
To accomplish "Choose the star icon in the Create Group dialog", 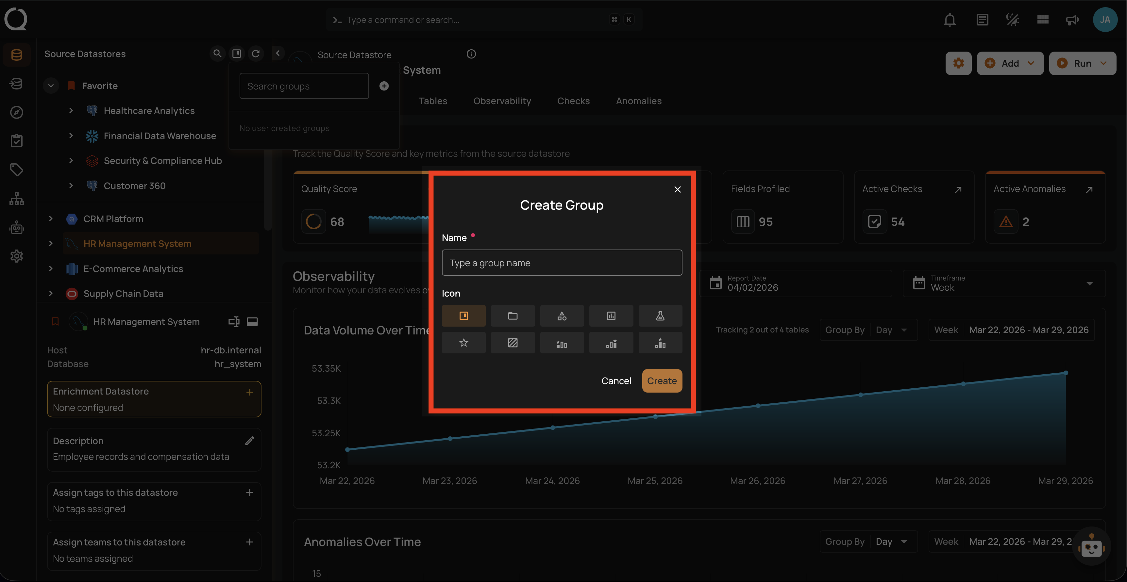I will point(463,342).
